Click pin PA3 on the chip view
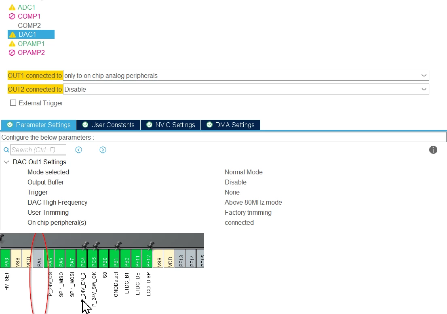The image size is (447, 314). click(5, 259)
